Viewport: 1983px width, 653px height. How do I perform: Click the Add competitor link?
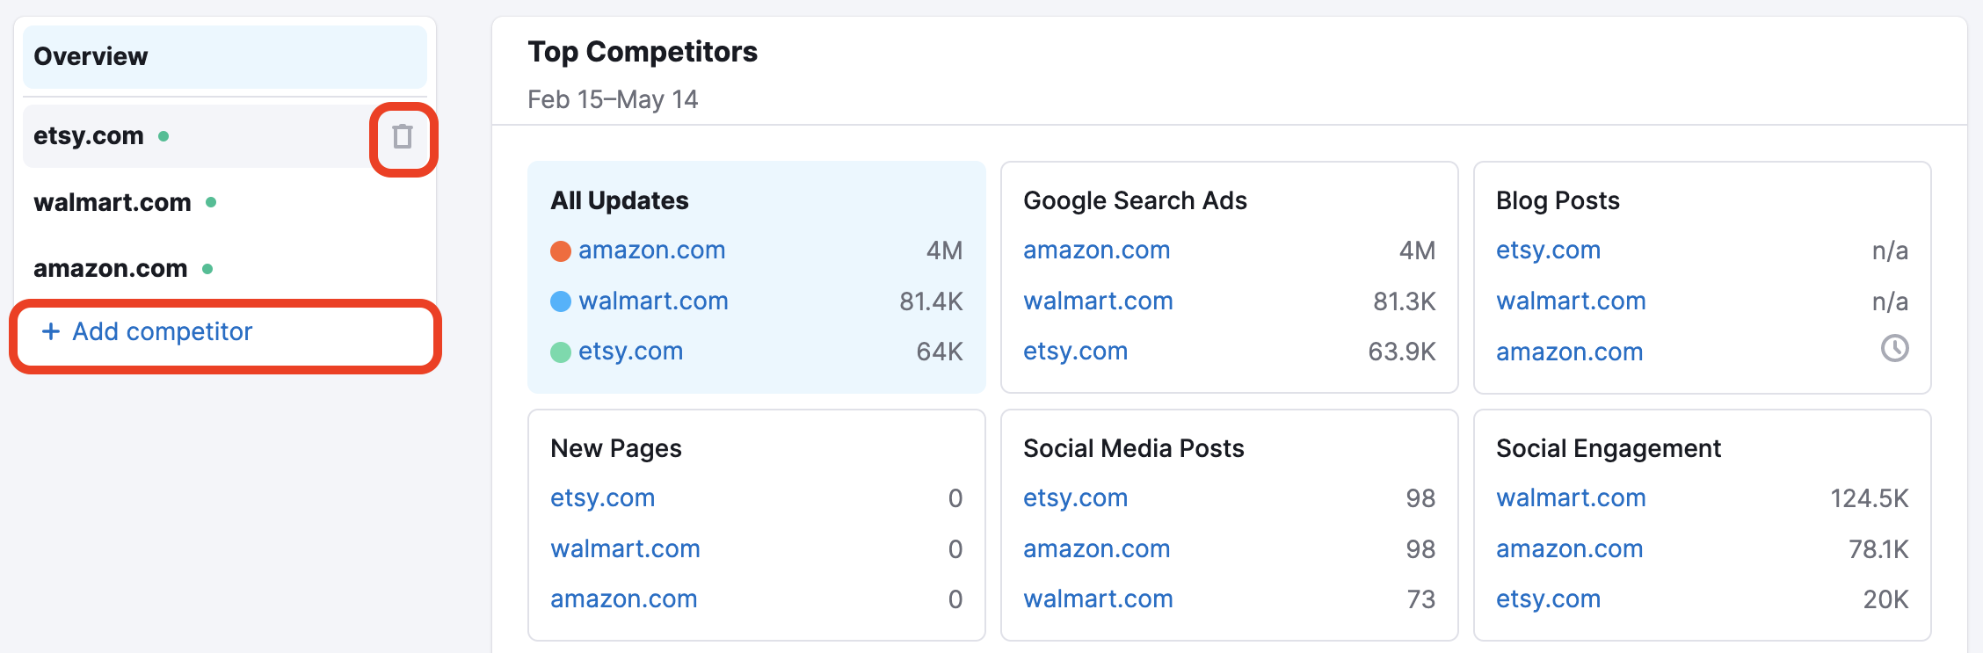pos(164,332)
